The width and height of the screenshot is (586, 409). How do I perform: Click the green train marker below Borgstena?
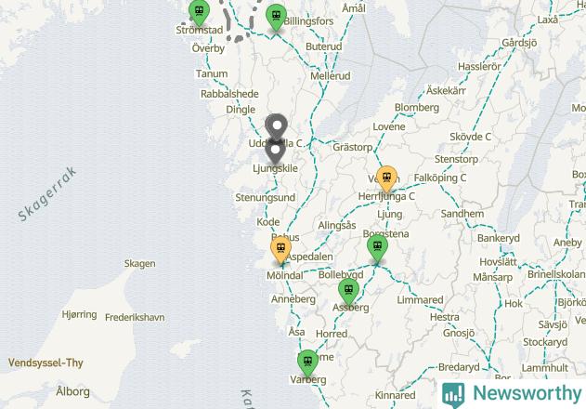(x=377, y=249)
